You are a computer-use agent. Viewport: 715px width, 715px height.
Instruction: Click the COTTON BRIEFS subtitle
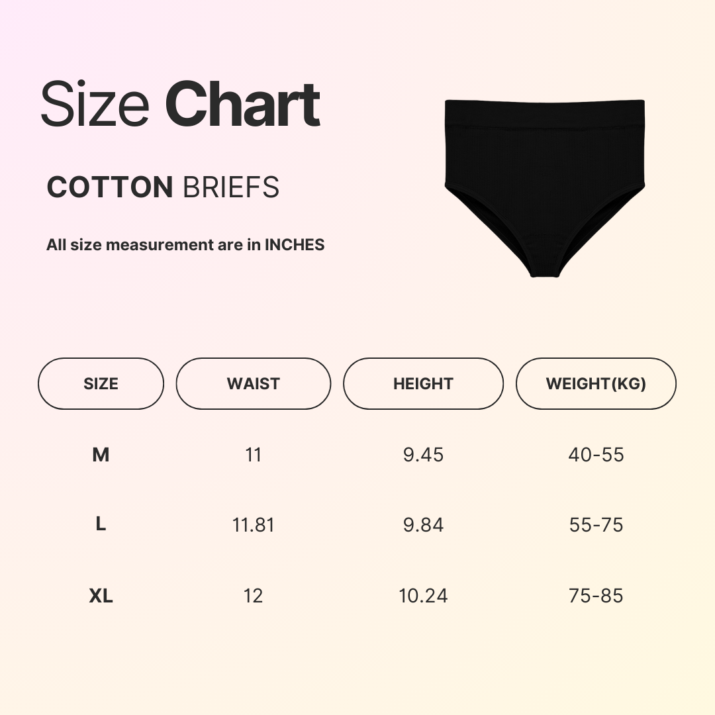pyautogui.click(x=163, y=188)
